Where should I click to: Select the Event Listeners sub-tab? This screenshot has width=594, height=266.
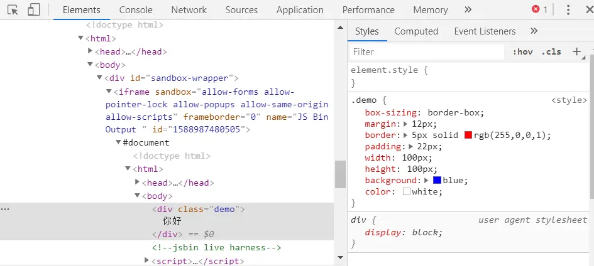[485, 31]
